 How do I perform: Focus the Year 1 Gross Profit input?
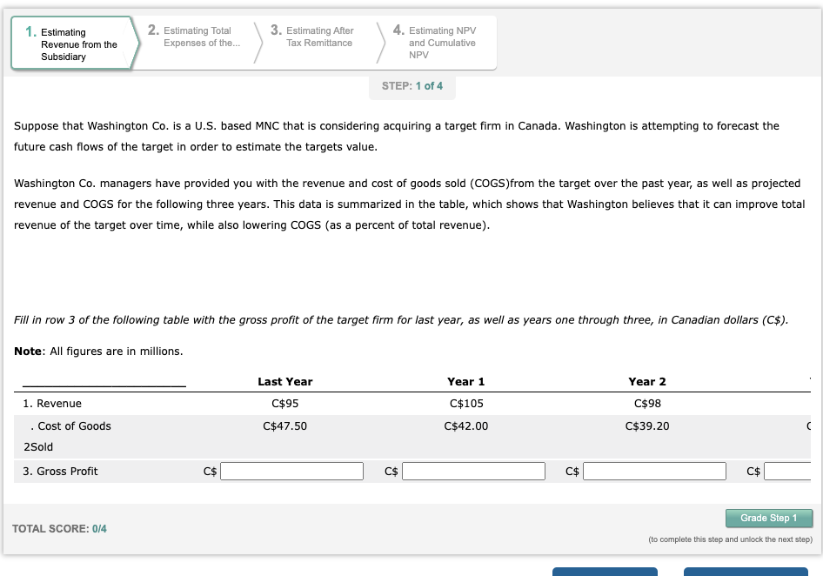click(473, 471)
